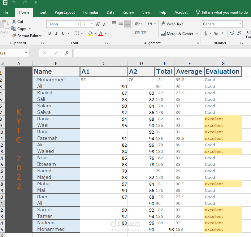Click the Wrap Text button
This screenshot has height=237, width=251.
172,24
